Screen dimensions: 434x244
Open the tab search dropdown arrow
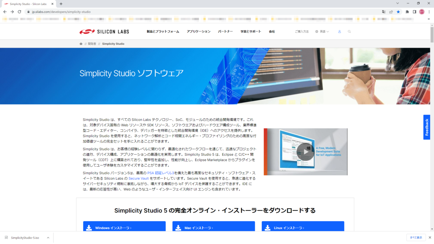(398, 3)
